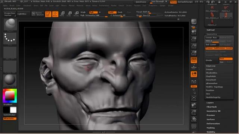
Task: Toggle the PolyF wireframe icon
Action: [x=194, y=127]
